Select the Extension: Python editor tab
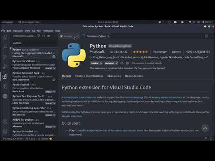215x161 pixels. (96, 36)
